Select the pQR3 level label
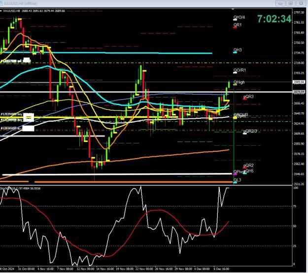 click(248, 97)
